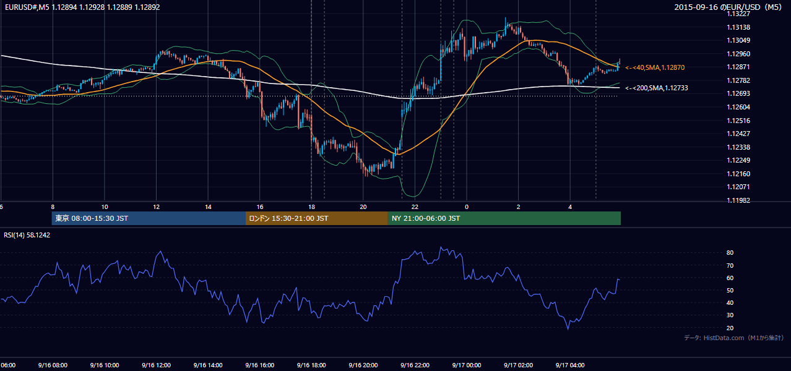Screen dimensions: 791x371
Task: Click price axis value 1.12516
Action: coord(738,121)
